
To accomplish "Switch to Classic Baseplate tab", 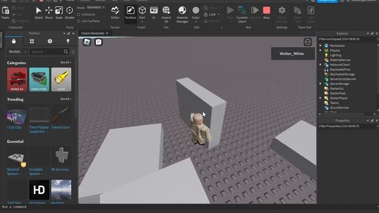I will click(92, 33).
